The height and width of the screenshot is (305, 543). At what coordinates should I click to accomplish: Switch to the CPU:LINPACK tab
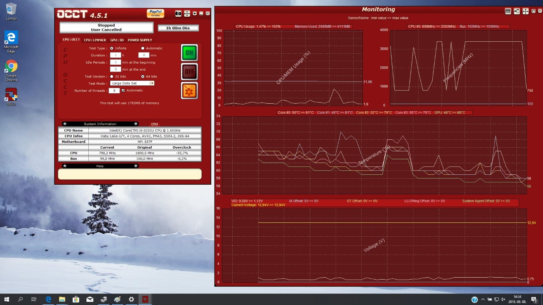coord(95,40)
